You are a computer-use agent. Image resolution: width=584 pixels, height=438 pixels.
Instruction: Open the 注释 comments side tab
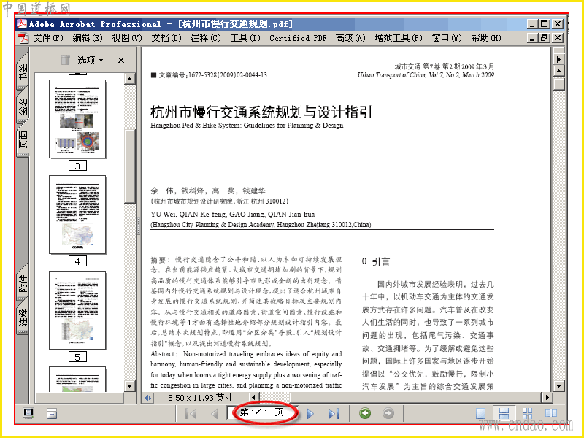coord(23,317)
